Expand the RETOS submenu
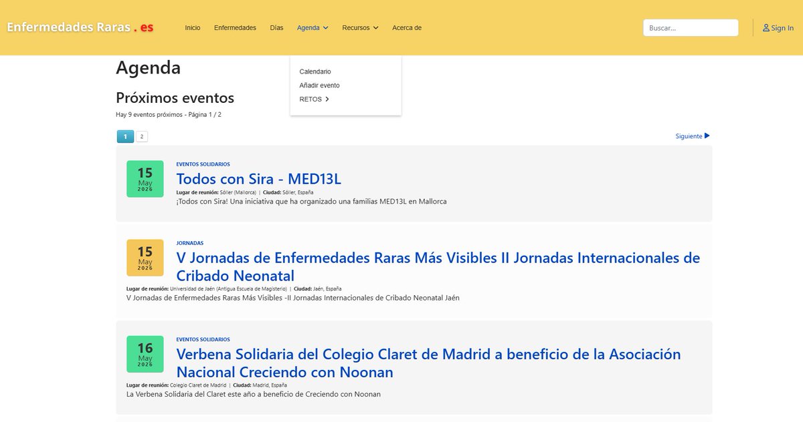 [315, 99]
